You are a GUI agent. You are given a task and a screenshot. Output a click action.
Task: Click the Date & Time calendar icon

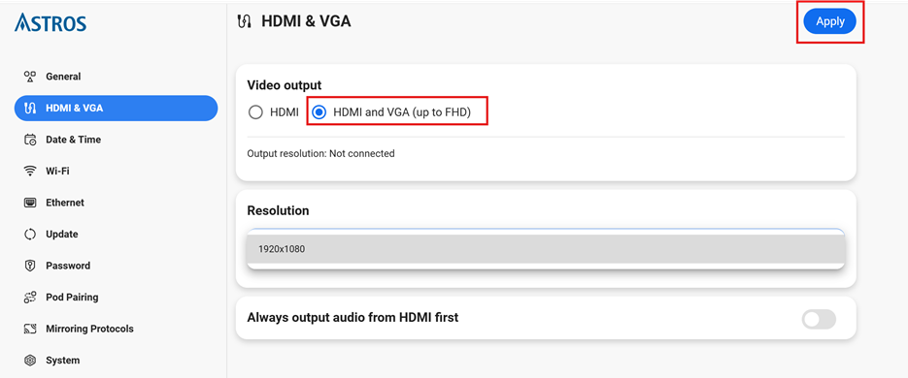[x=30, y=140]
